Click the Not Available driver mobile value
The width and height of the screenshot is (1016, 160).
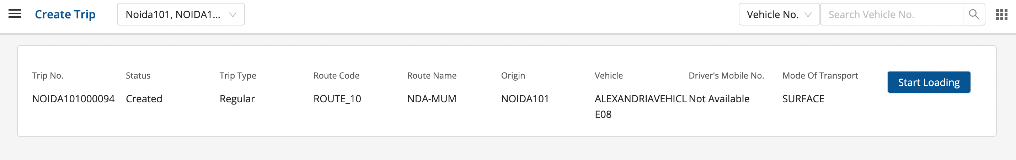point(718,99)
